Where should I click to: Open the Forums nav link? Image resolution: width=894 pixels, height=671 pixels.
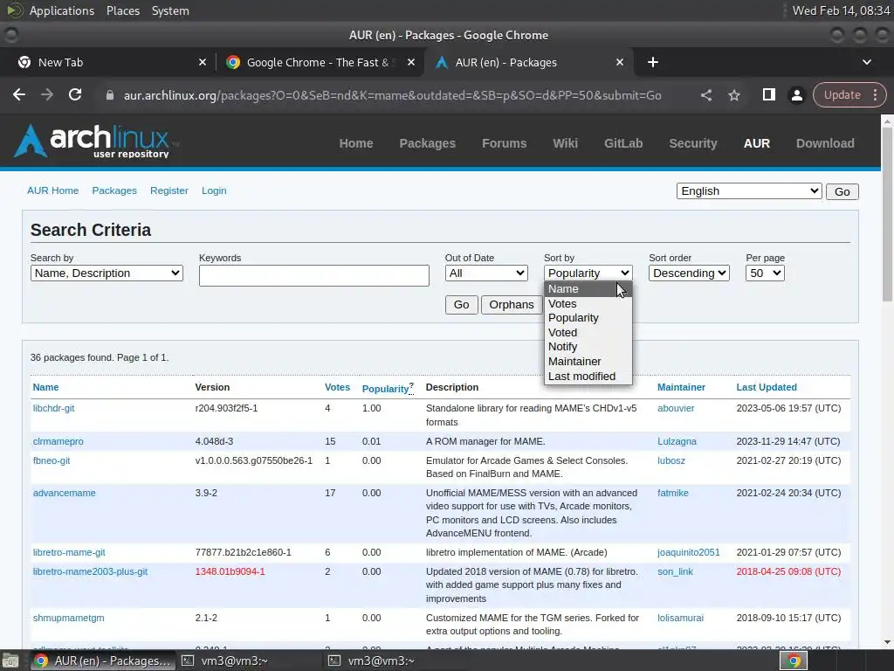(504, 143)
